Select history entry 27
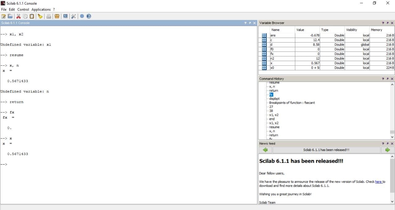The height and width of the screenshot is (210, 395). tap(271, 107)
